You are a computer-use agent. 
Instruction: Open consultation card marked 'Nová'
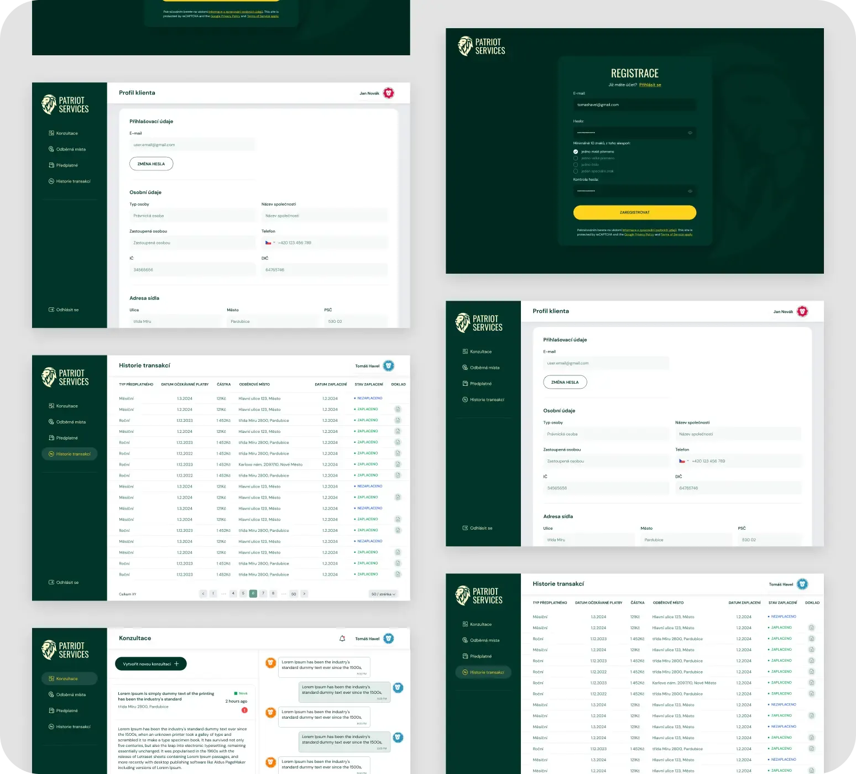[182, 699]
